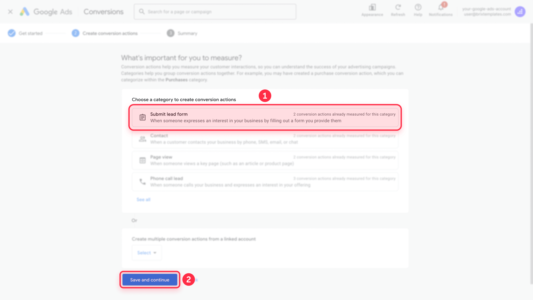Viewport: 533px width, 300px height.
Task: Open the Select linked account dropdown
Action: (147, 252)
